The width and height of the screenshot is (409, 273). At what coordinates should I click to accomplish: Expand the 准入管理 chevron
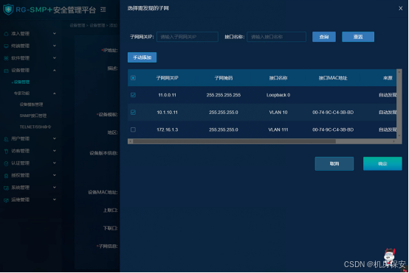pyautogui.click(x=55, y=34)
